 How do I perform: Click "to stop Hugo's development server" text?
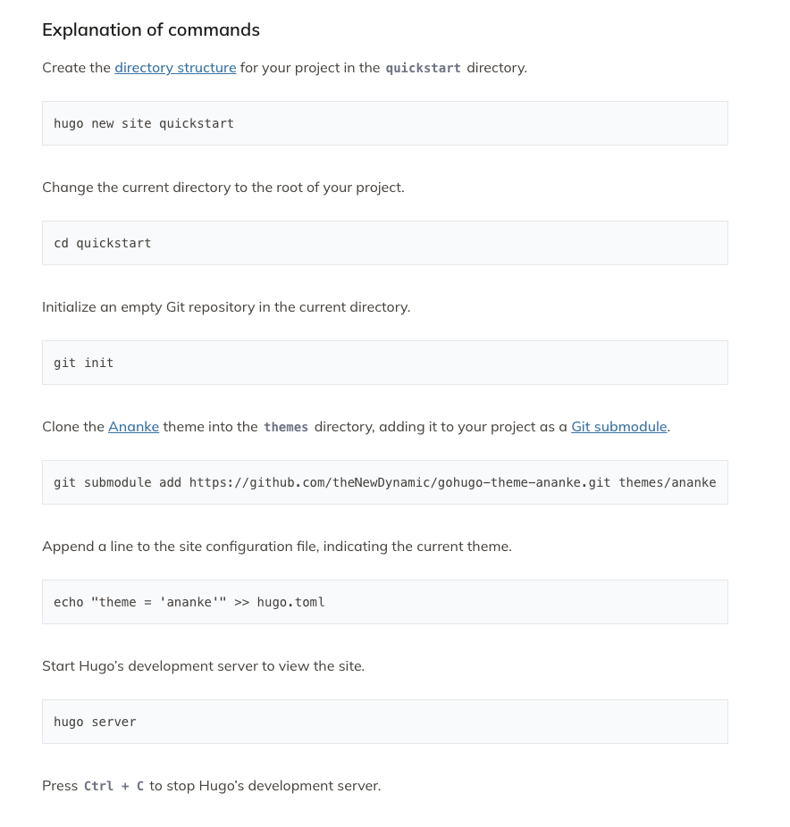tap(265, 786)
